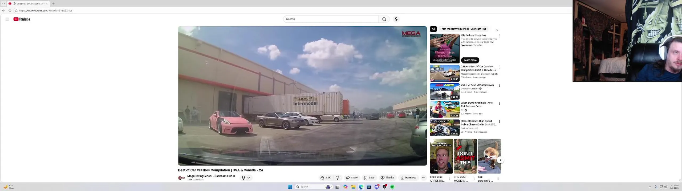Open the weather widget on the taskbar
682x191 pixels.
tap(9, 187)
